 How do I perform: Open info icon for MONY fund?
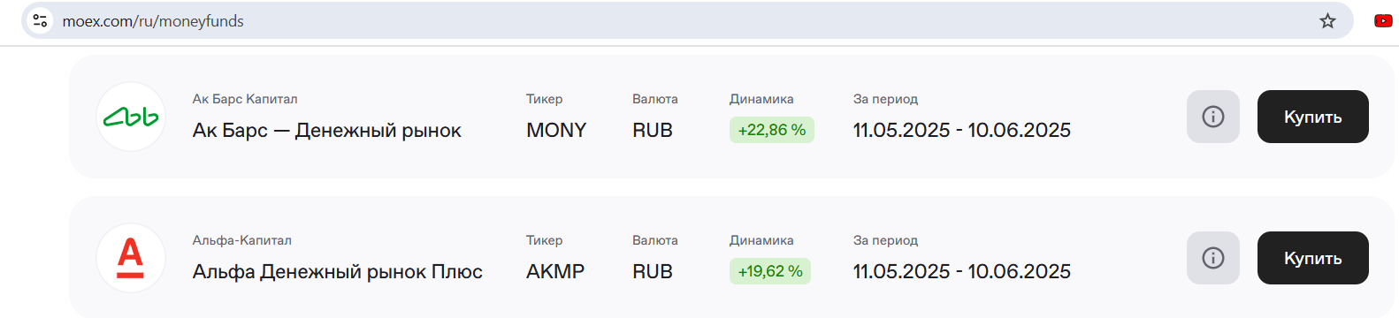(1213, 117)
